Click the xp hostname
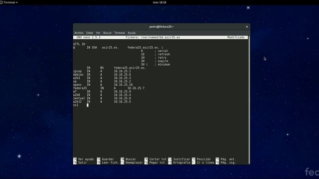Image resolution: width=319 pixels, height=179 pixels. (x=75, y=82)
